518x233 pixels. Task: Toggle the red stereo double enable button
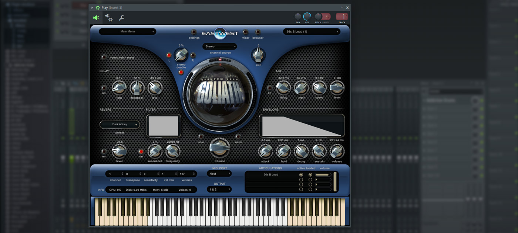tap(181, 72)
